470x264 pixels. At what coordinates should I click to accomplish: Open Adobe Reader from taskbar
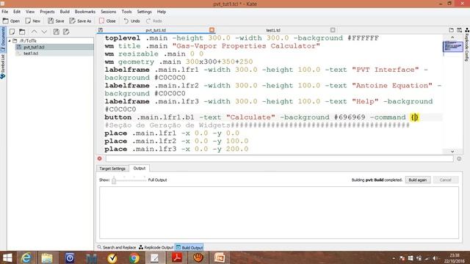177,257
